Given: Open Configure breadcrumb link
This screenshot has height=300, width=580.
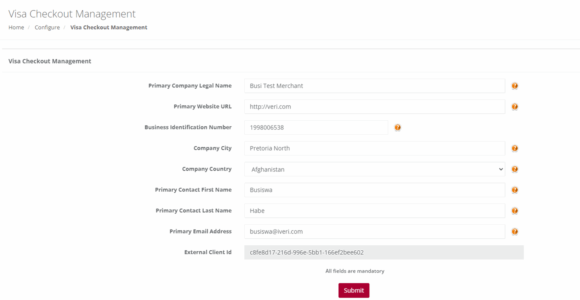Looking at the screenshot, I should point(47,27).
